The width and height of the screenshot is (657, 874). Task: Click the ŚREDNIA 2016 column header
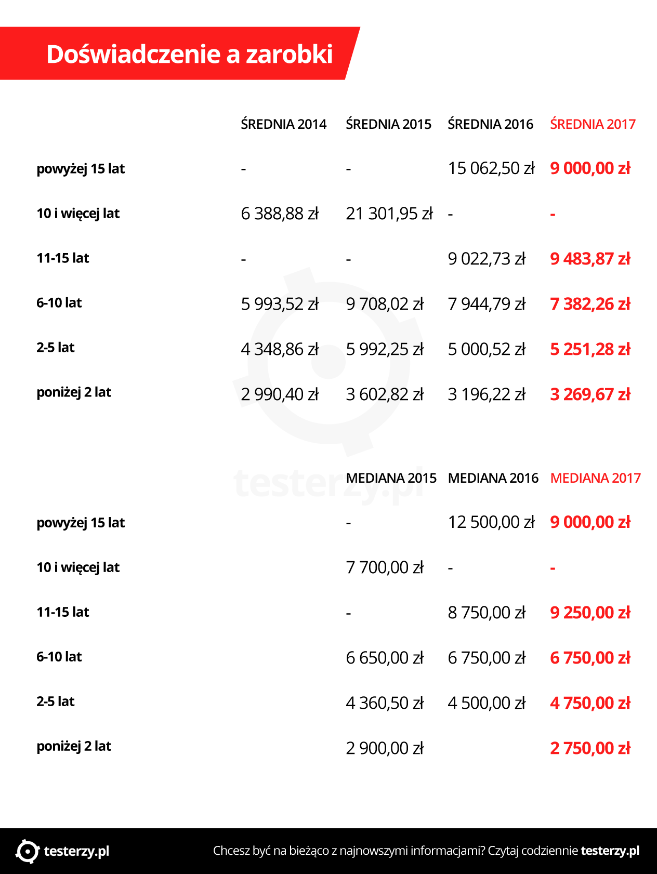(x=491, y=124)
